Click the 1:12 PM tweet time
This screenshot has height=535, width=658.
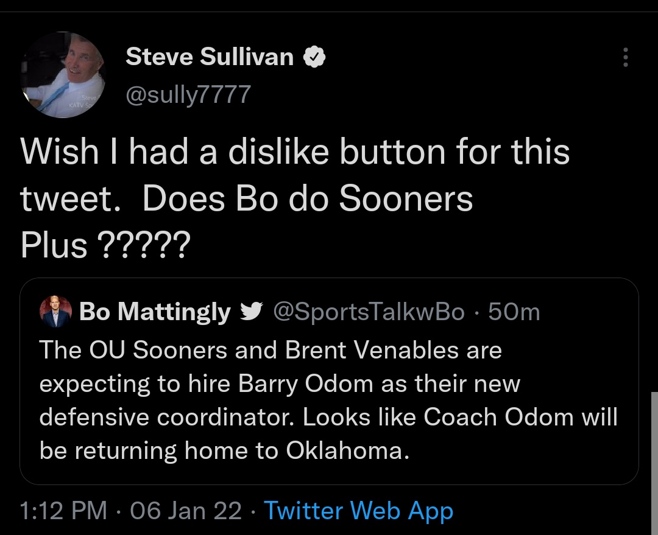coord(63,510)
